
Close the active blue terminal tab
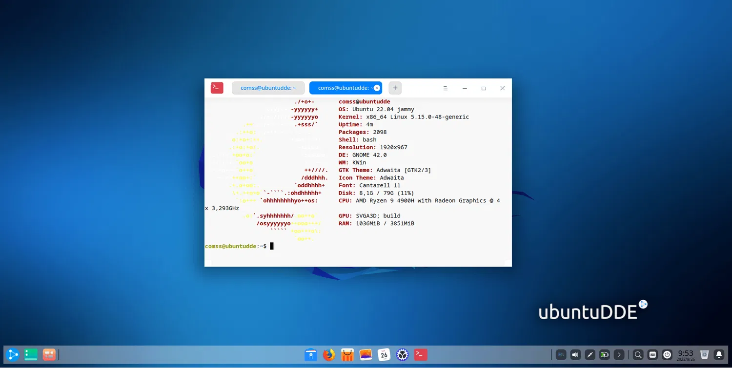377,88
